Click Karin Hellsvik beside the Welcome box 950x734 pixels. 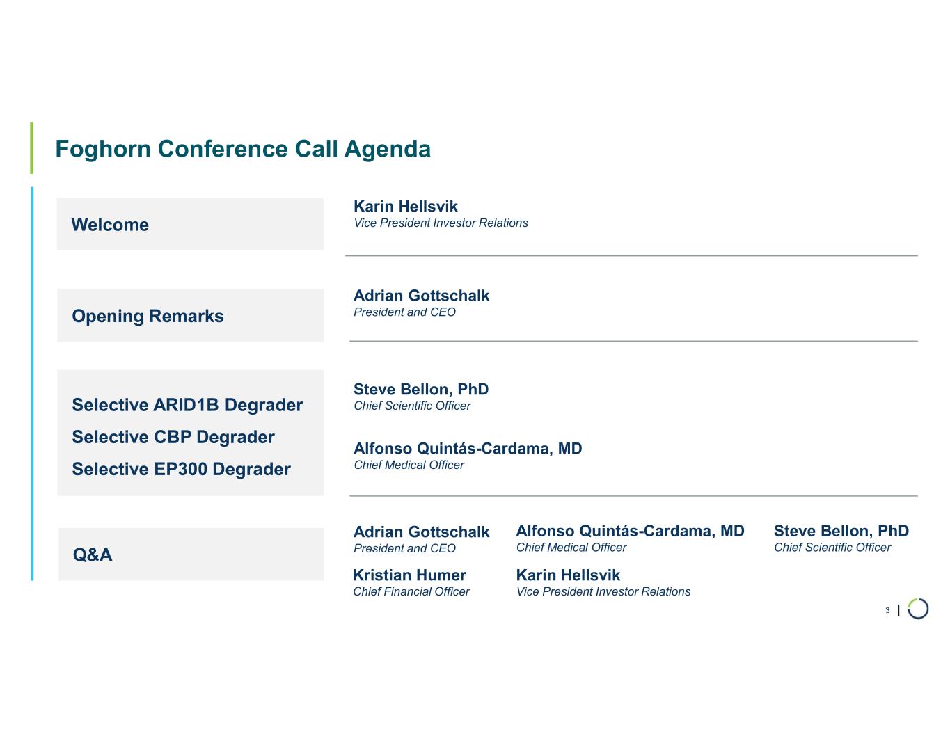(406, 206)
